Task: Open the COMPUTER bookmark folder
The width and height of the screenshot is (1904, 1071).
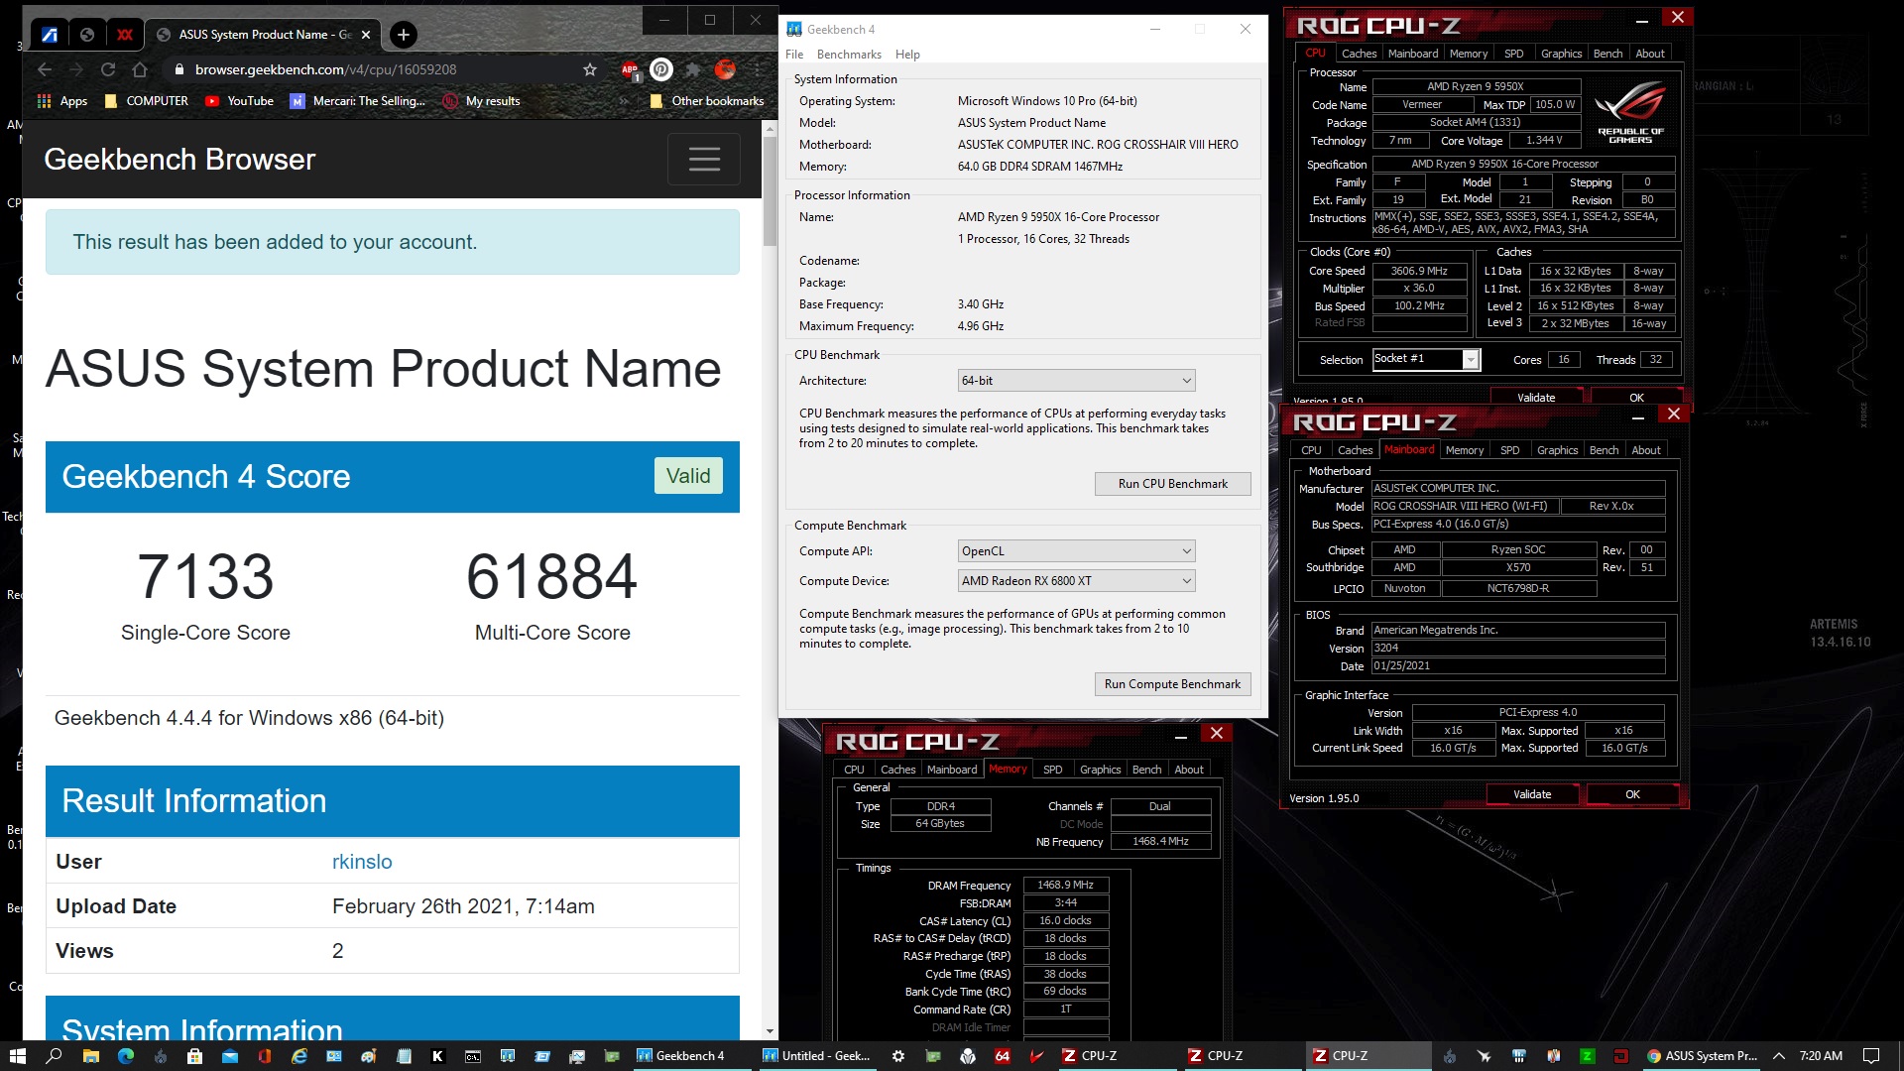Action: [146, 101]
